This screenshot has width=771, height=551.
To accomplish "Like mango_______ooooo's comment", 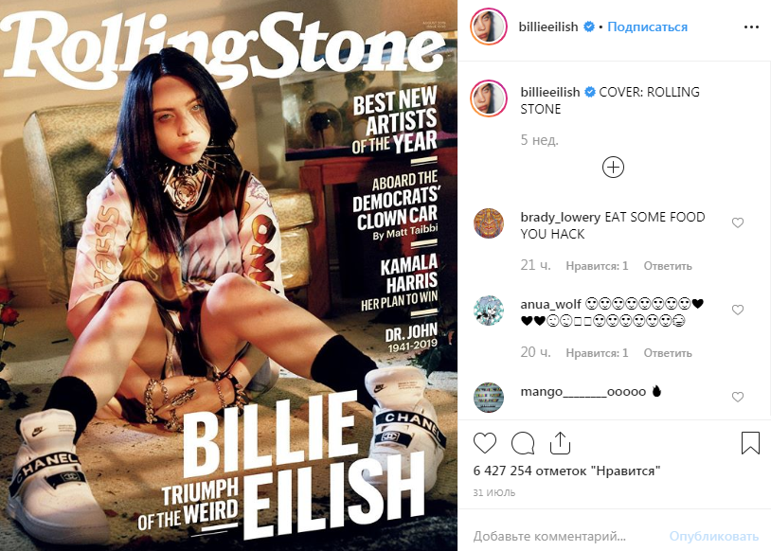I will click(738, 397).
